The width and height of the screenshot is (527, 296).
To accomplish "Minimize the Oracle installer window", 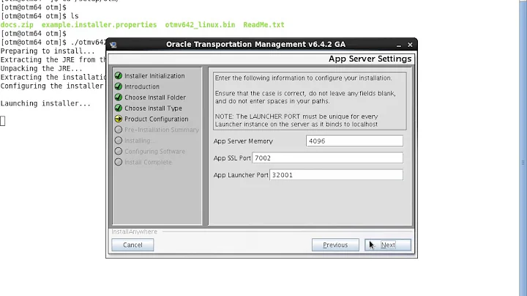I will point(399,45).
